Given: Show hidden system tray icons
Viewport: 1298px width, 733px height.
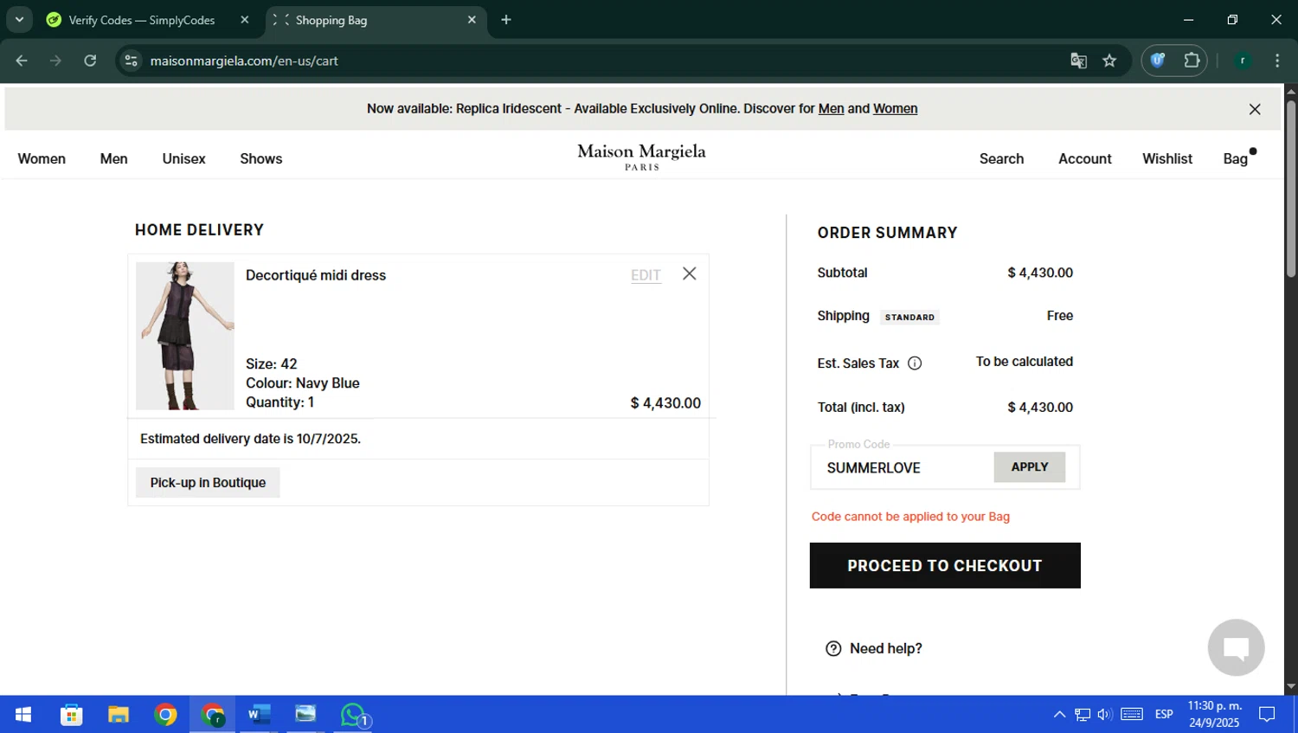Looking at the screenshot, I should (x=1059, y=715).
